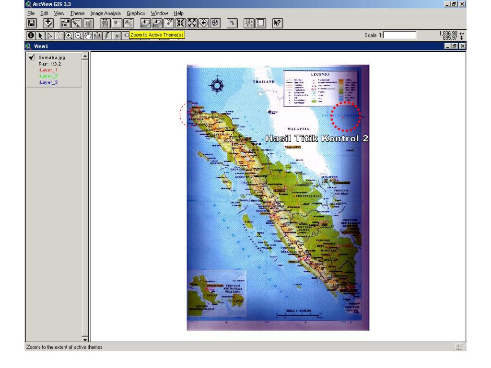Open the Query Builder hammer icon
Screen dimensions: 491x368
point(129,23)
